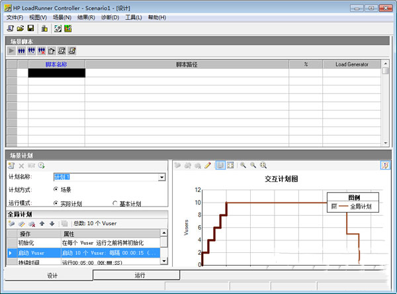Click the script grid scrollbar down arrow
Screen dimensions: 397x294
tap(385, 143)
